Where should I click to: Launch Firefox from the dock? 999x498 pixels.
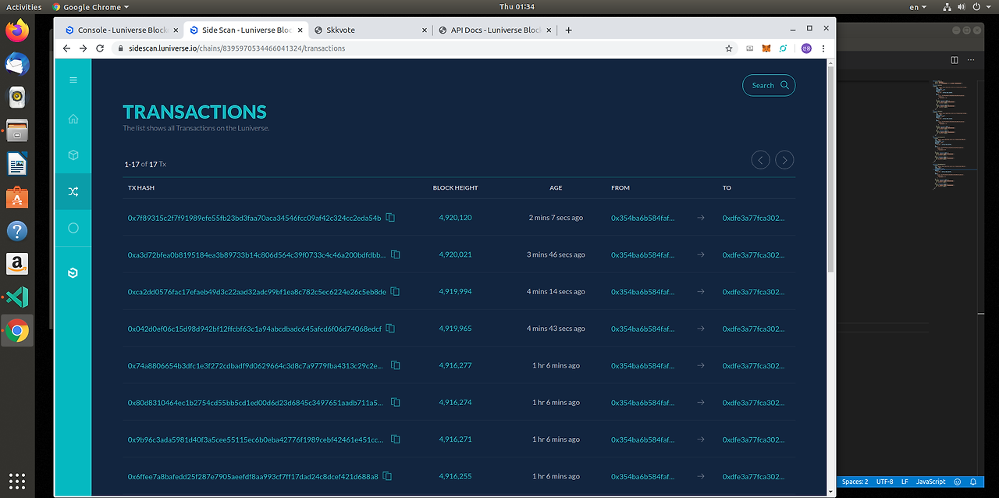pos(16,31)
